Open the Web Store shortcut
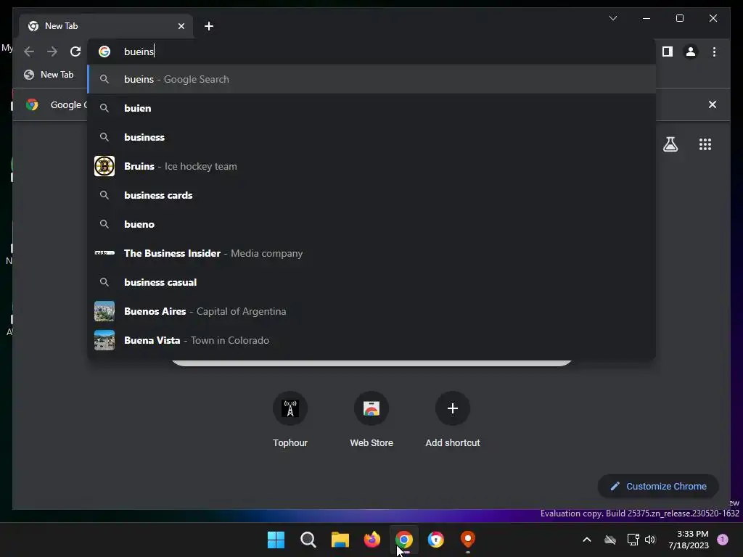Viewport: 743px width, 557px height. coord(371,419)
